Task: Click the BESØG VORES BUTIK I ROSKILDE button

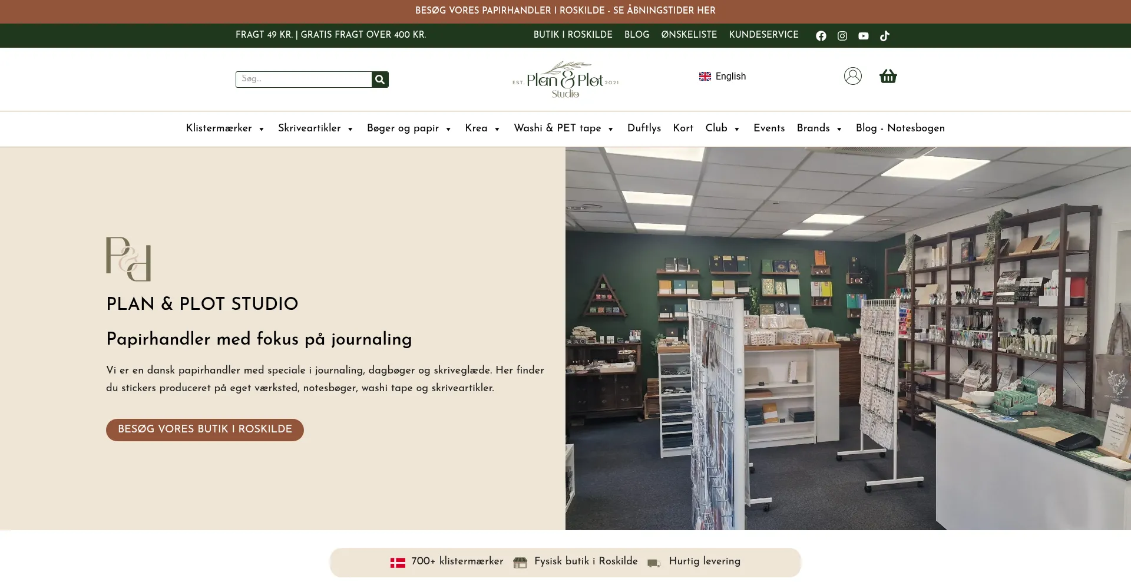Action: click(x=205, y=430)
